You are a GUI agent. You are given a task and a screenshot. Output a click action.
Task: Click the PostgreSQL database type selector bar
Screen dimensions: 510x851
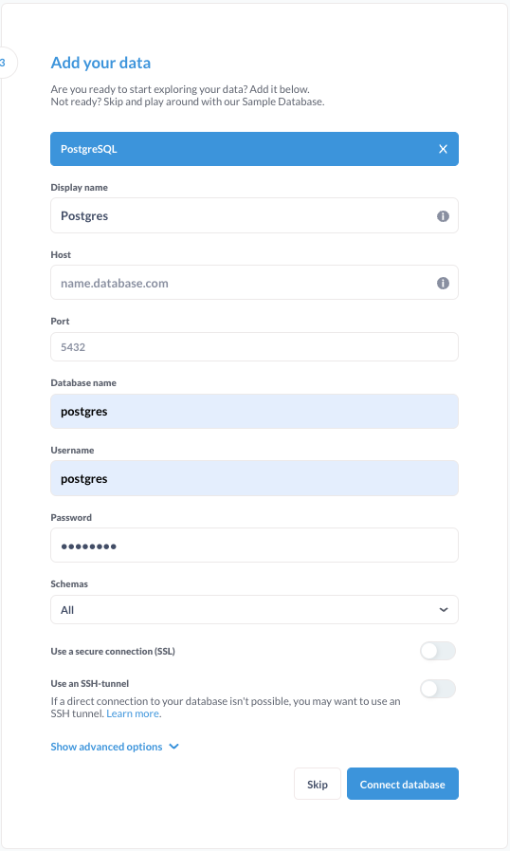coord(254,149)
